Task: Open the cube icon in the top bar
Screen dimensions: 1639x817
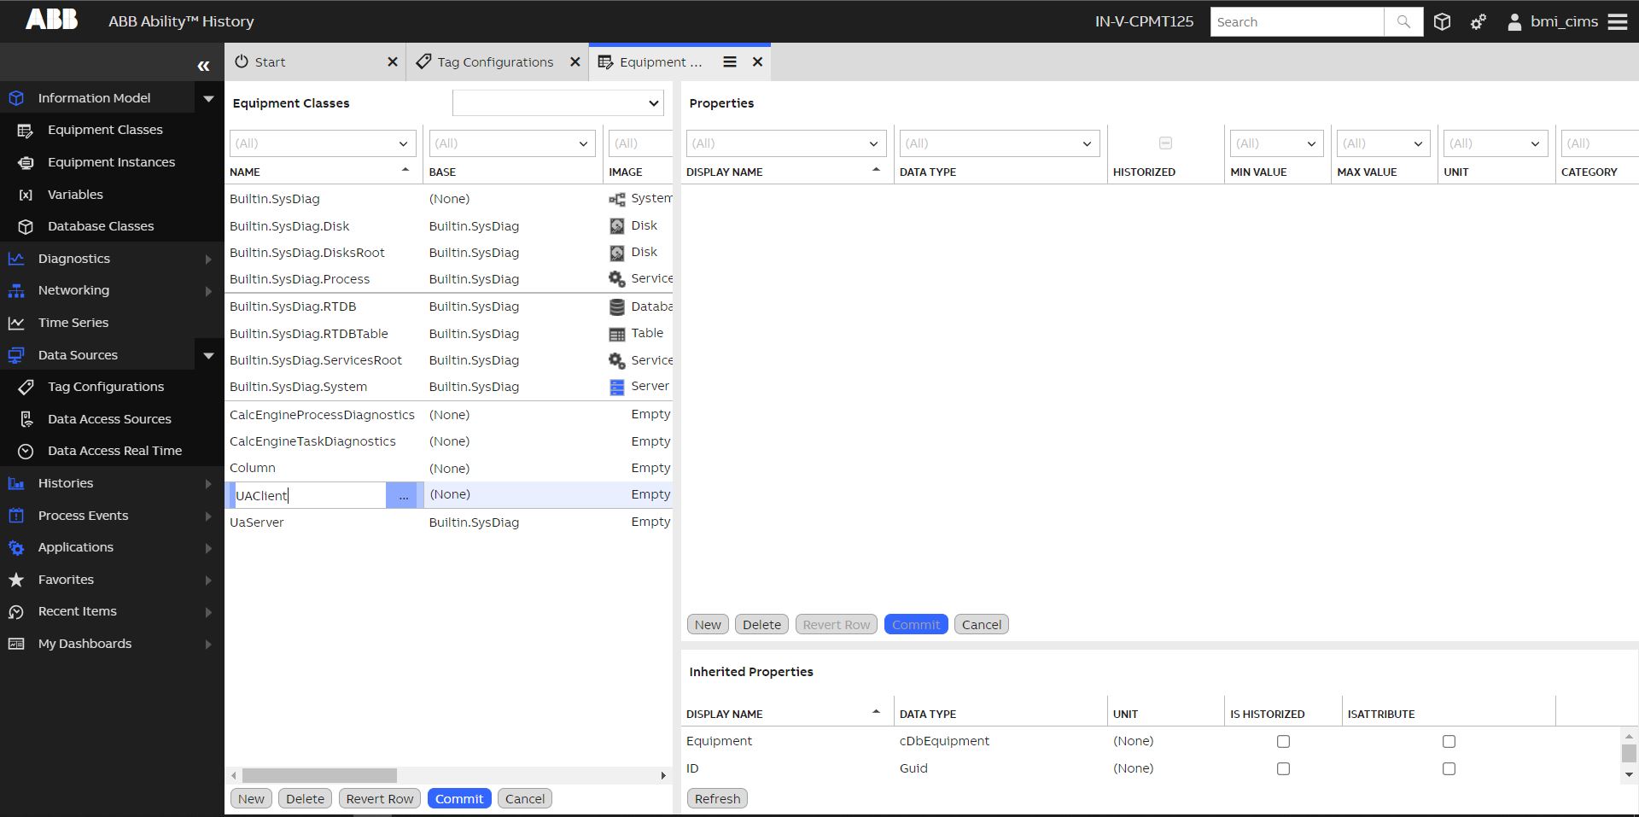Action: [x=1442, y=22]
